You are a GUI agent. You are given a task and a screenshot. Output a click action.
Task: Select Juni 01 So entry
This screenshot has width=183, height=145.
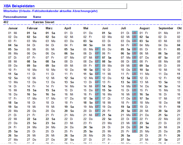[x=107, y=33]
